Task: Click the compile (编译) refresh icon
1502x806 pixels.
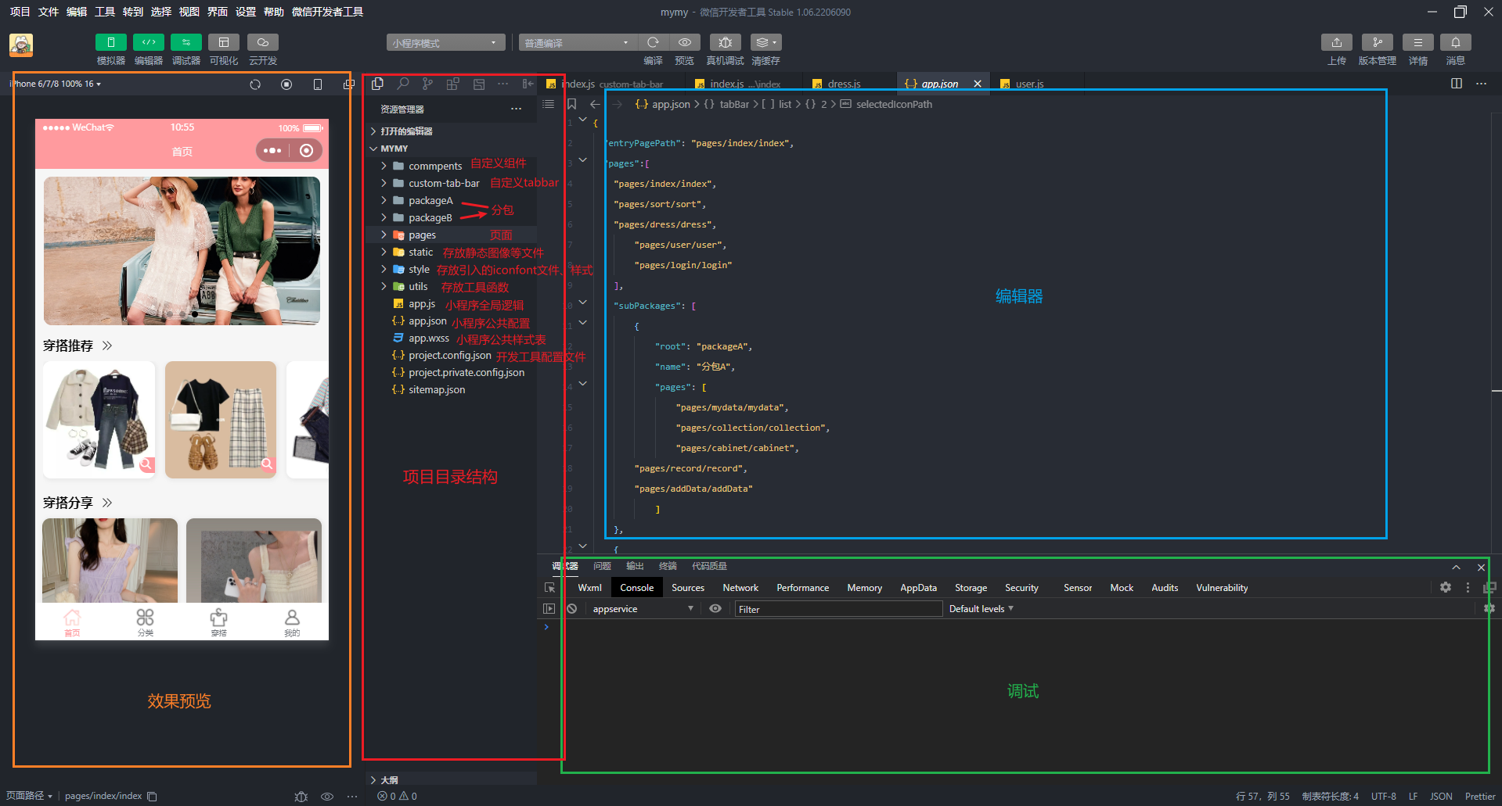Action: (653, 42)
